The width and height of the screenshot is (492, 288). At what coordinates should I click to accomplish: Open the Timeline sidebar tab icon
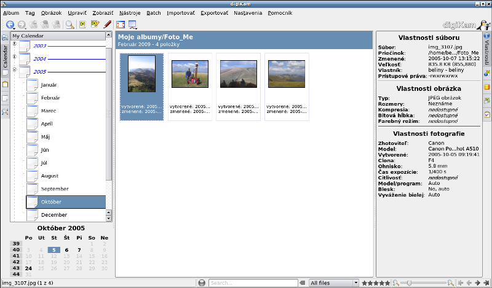point(5,98)
